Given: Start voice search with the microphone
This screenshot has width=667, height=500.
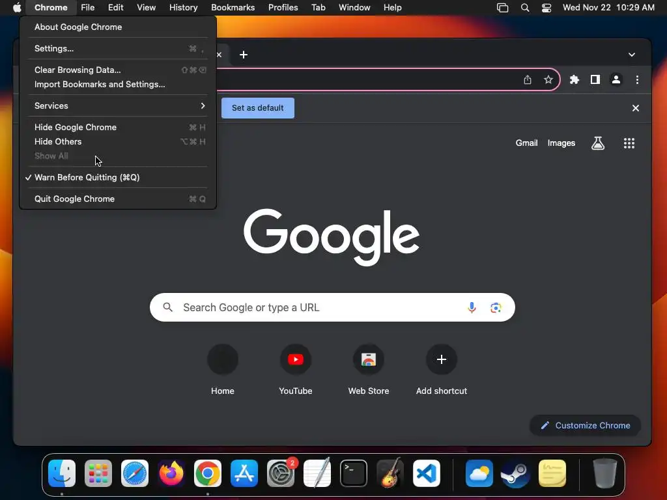Looking at the screenshot, I should click(x=472, y=307).
